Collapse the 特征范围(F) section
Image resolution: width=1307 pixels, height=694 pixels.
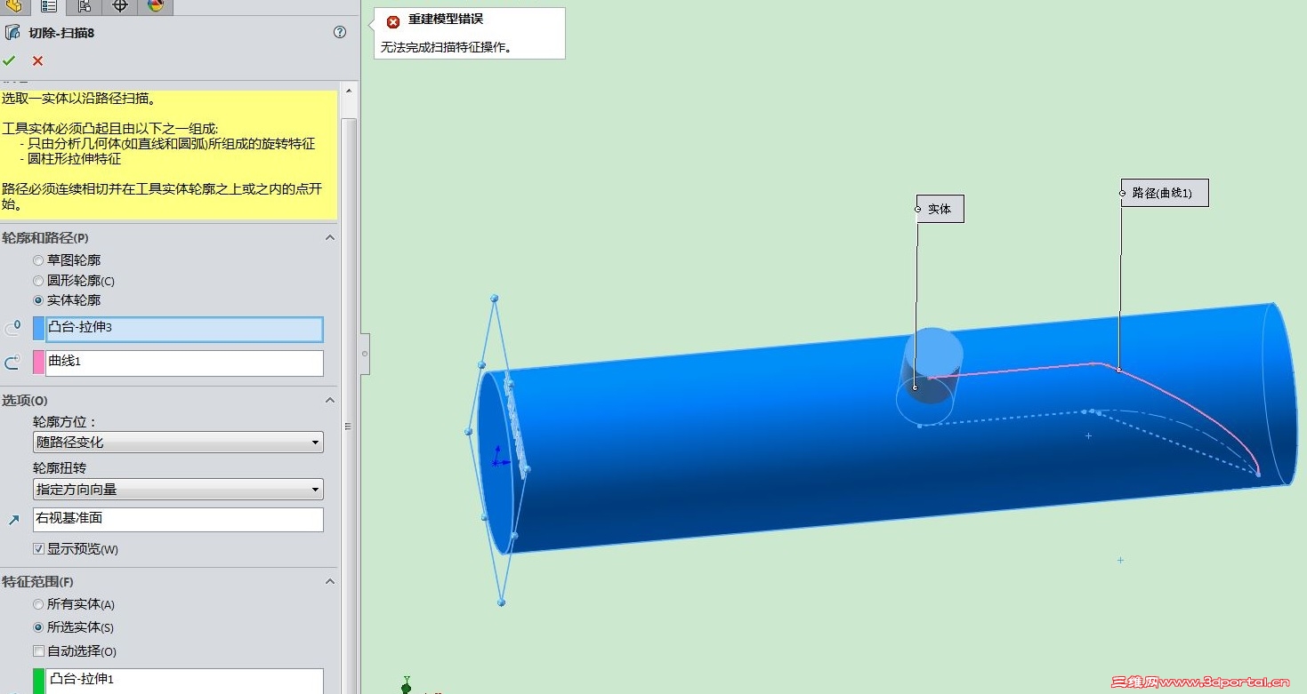(x=330, y=582)
